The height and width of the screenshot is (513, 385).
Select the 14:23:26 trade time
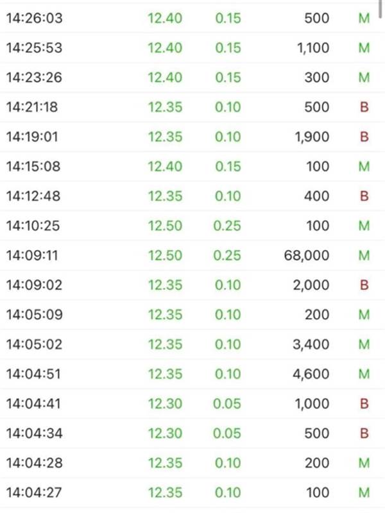34,78
